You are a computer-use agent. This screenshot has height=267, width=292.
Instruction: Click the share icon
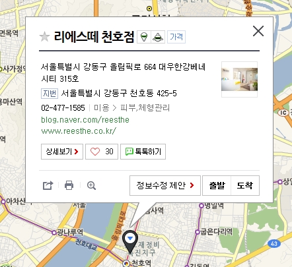click(x=48, y=185)
